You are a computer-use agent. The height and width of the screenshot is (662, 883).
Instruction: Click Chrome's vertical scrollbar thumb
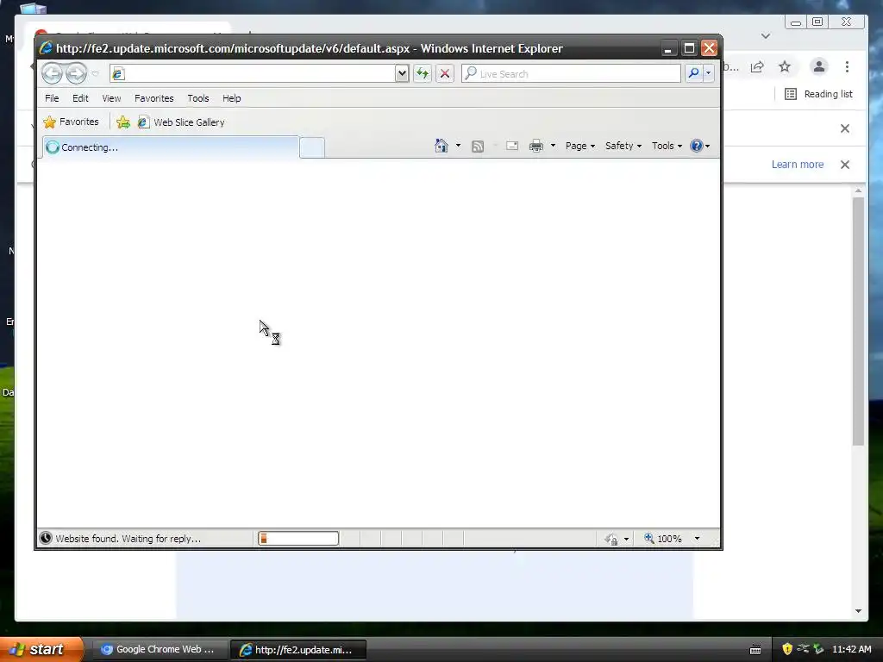click(858, 321)
